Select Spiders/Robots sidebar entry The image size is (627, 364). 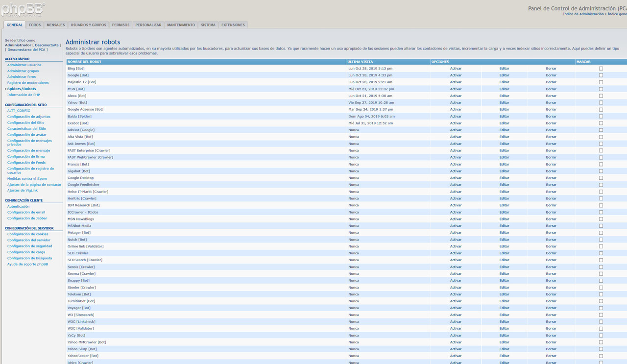click(x=22, y=89)
